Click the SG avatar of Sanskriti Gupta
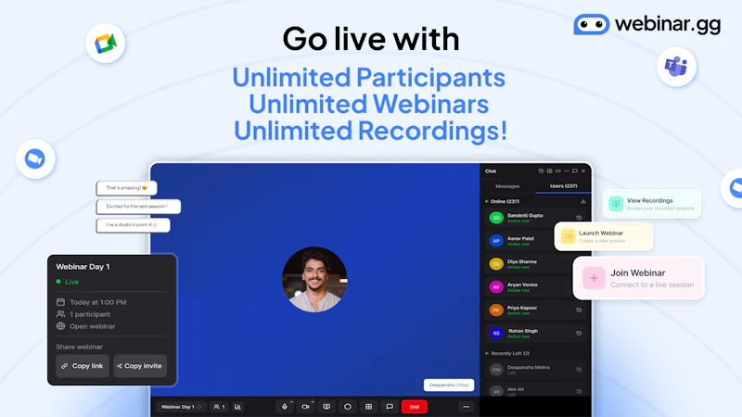The image size is (742, 417). coord(496,218)
